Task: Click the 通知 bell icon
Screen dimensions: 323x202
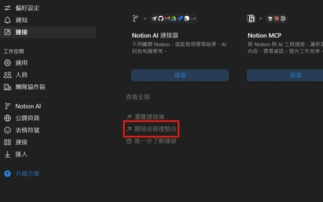Action: pyautogui.click(x=8, y=20)
